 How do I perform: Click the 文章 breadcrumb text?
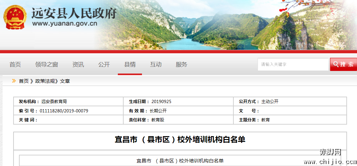[x=65, y=81]
